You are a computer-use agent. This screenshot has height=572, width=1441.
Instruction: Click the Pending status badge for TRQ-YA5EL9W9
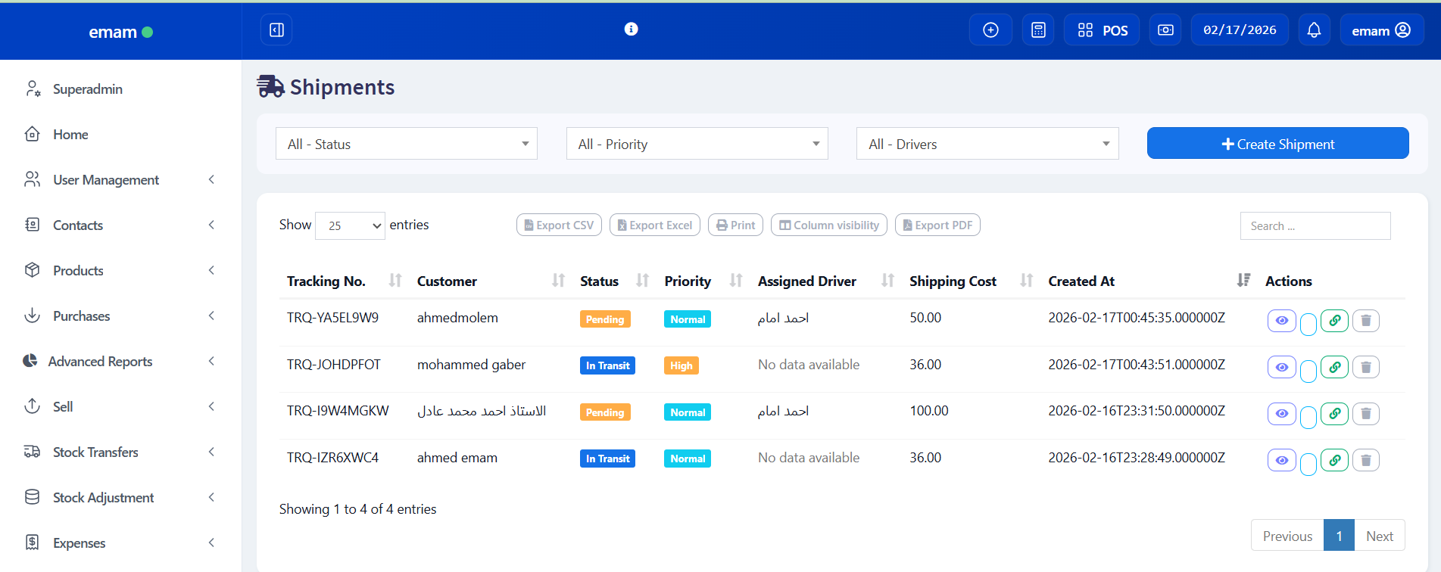(x=605, y=319)
